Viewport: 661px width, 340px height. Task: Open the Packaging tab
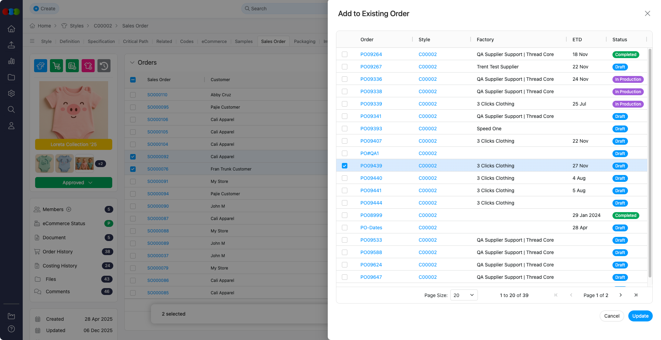(304, 41)
